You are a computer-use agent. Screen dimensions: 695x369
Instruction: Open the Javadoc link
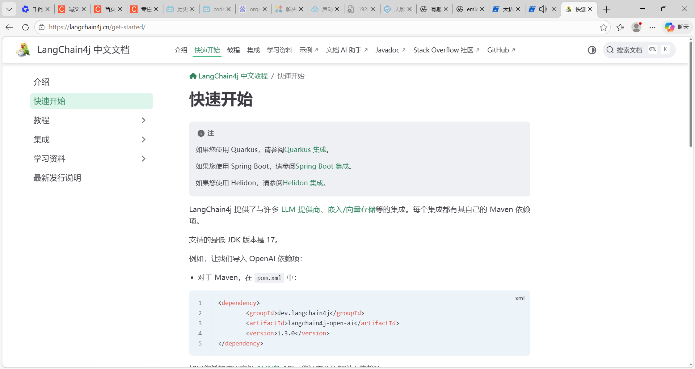click(391, 50)
